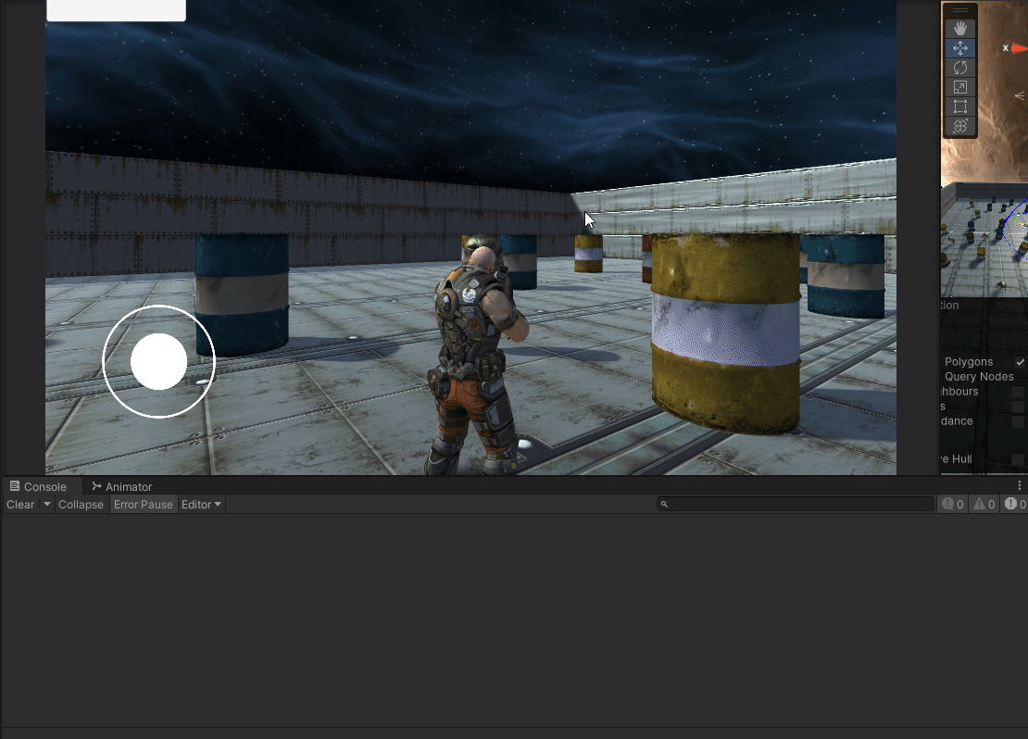Click the 'Polygons' label

pyautogui.click(x=969, y=362)
